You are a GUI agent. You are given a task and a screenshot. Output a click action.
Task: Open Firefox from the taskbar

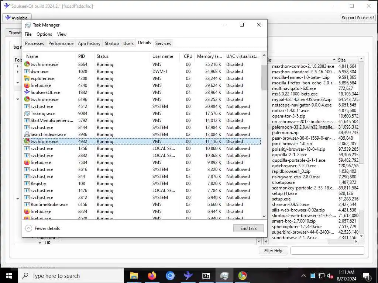(152, 276)
